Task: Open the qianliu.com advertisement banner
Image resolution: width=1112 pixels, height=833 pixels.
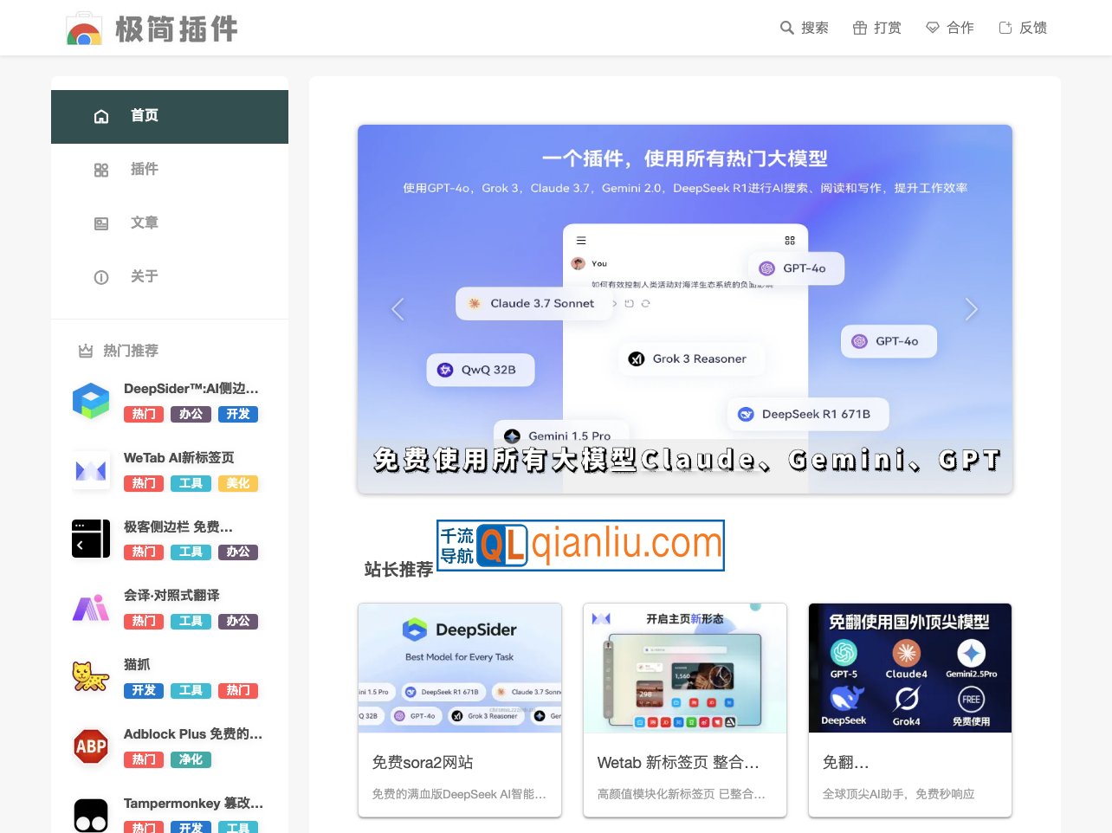Action: (x=580, y=546)
